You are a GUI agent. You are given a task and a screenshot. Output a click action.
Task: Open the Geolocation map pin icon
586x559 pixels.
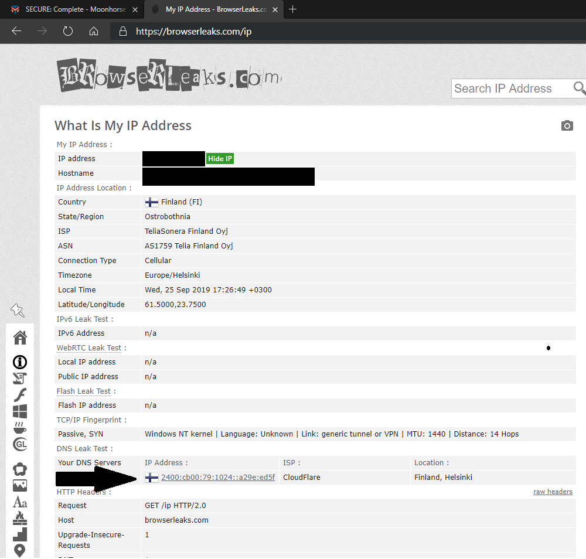point(20,551)
